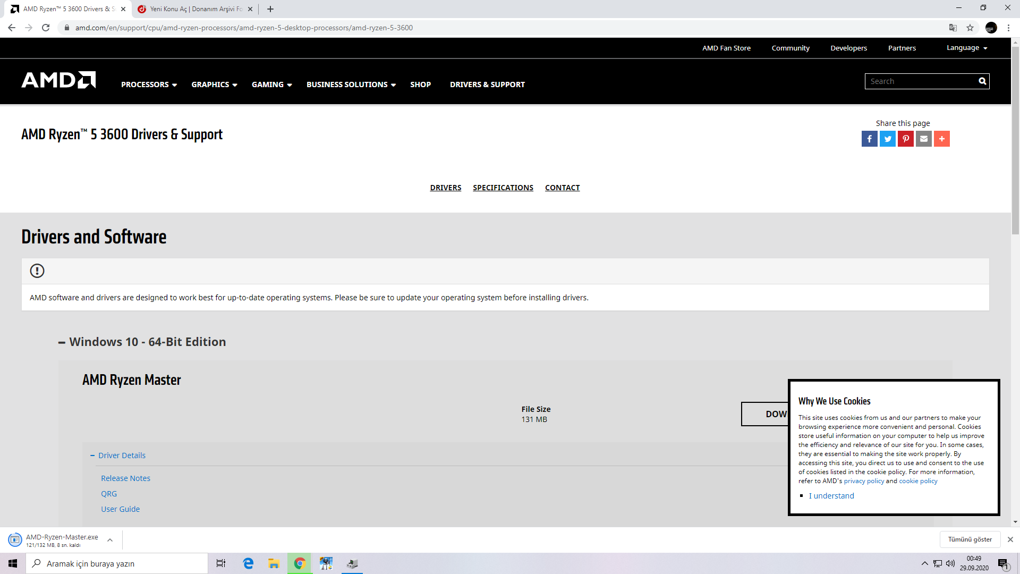The height and width of the screenshot is (574, 1020).
Task: Open the Release Notes link
Action: [x=125, y=478]
